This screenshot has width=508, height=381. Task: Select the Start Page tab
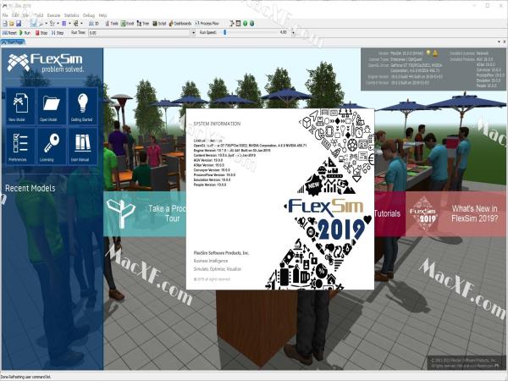[13, 42]
